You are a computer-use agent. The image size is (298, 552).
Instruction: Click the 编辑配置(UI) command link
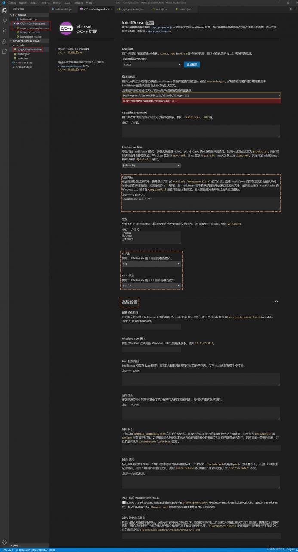pos(71,53)
